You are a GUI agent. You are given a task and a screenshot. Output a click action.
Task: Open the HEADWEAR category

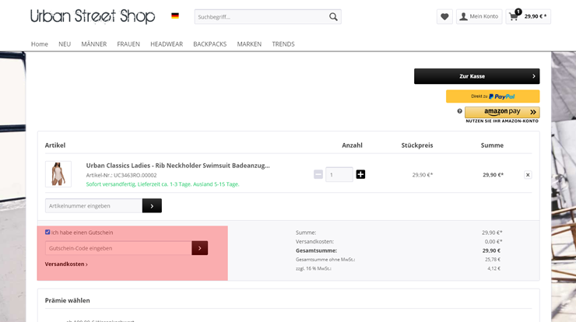167,44
